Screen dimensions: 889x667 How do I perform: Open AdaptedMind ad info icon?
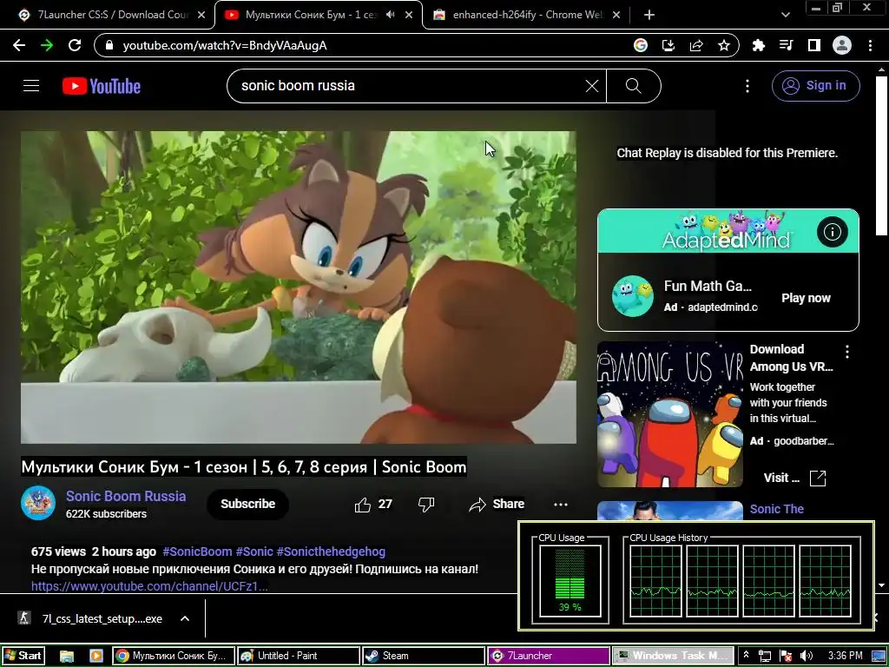pyautogui.click(x=832, y=231)
